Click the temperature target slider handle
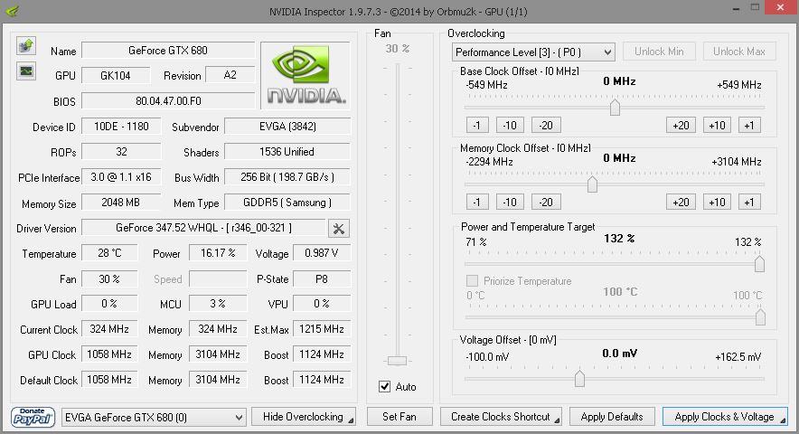 (x=760, y=316)
